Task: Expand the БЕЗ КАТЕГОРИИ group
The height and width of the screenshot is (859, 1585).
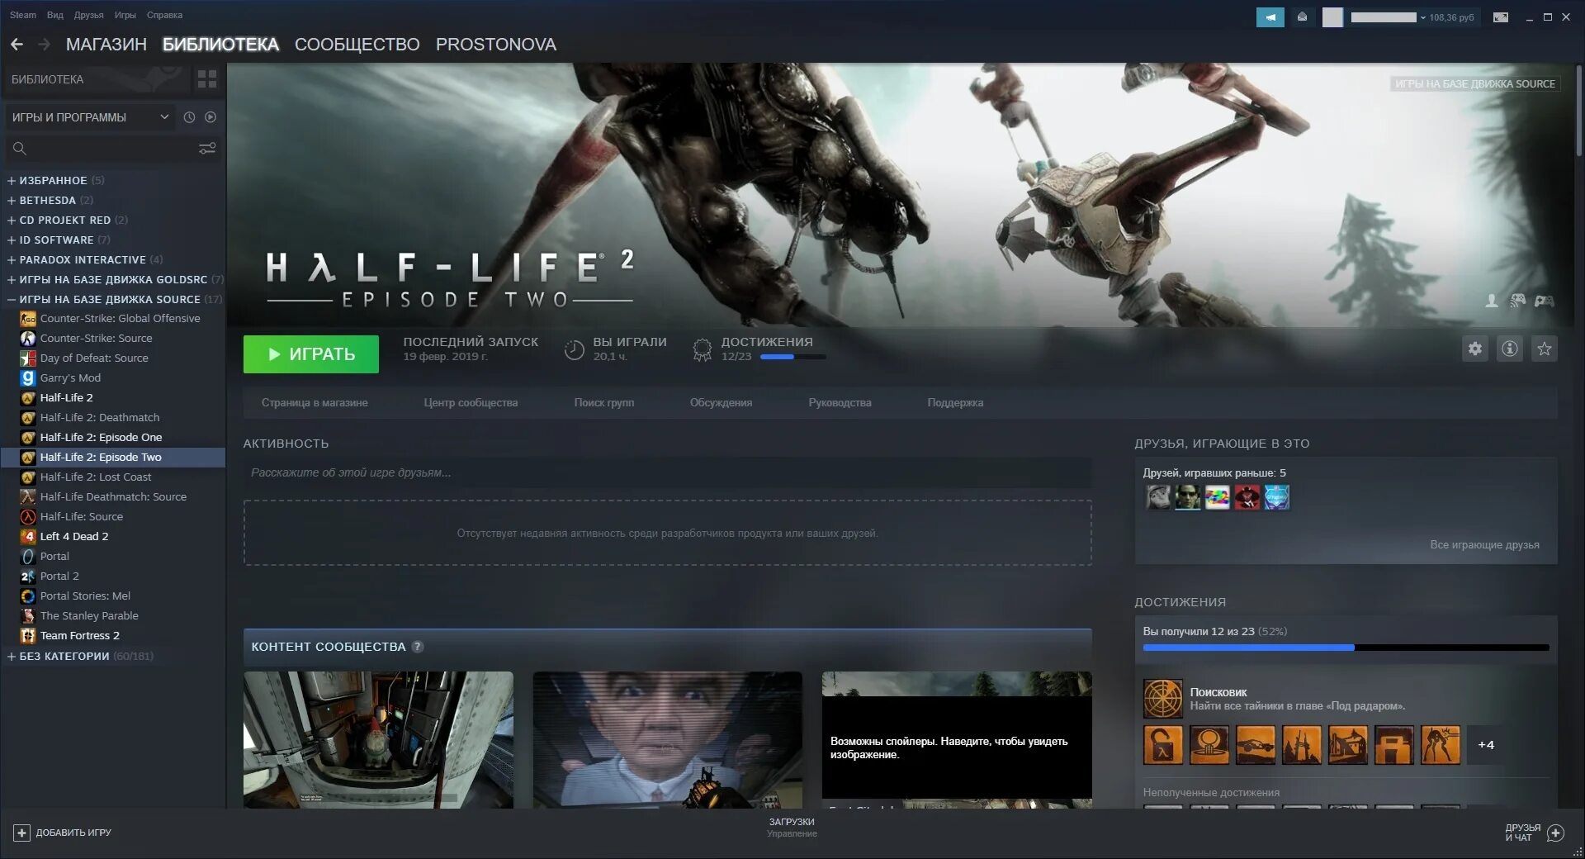Action: coord(12,656)
